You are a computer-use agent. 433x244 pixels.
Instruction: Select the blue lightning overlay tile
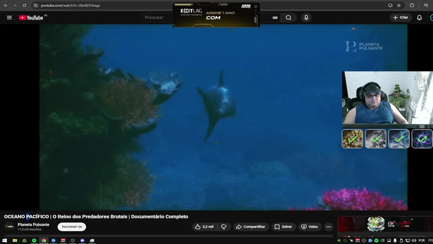(399, 139)
